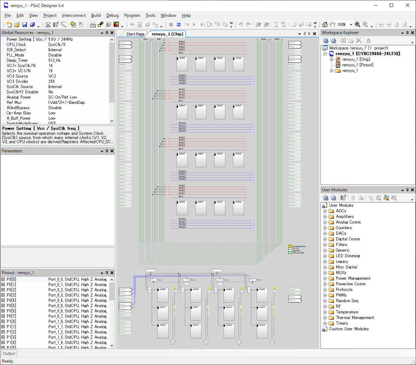Pin the User Modules panel
The width and height of the screenshot is (416, 365).
[408, 190]
